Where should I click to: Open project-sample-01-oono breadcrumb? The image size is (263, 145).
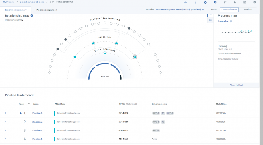coord(32,2)
